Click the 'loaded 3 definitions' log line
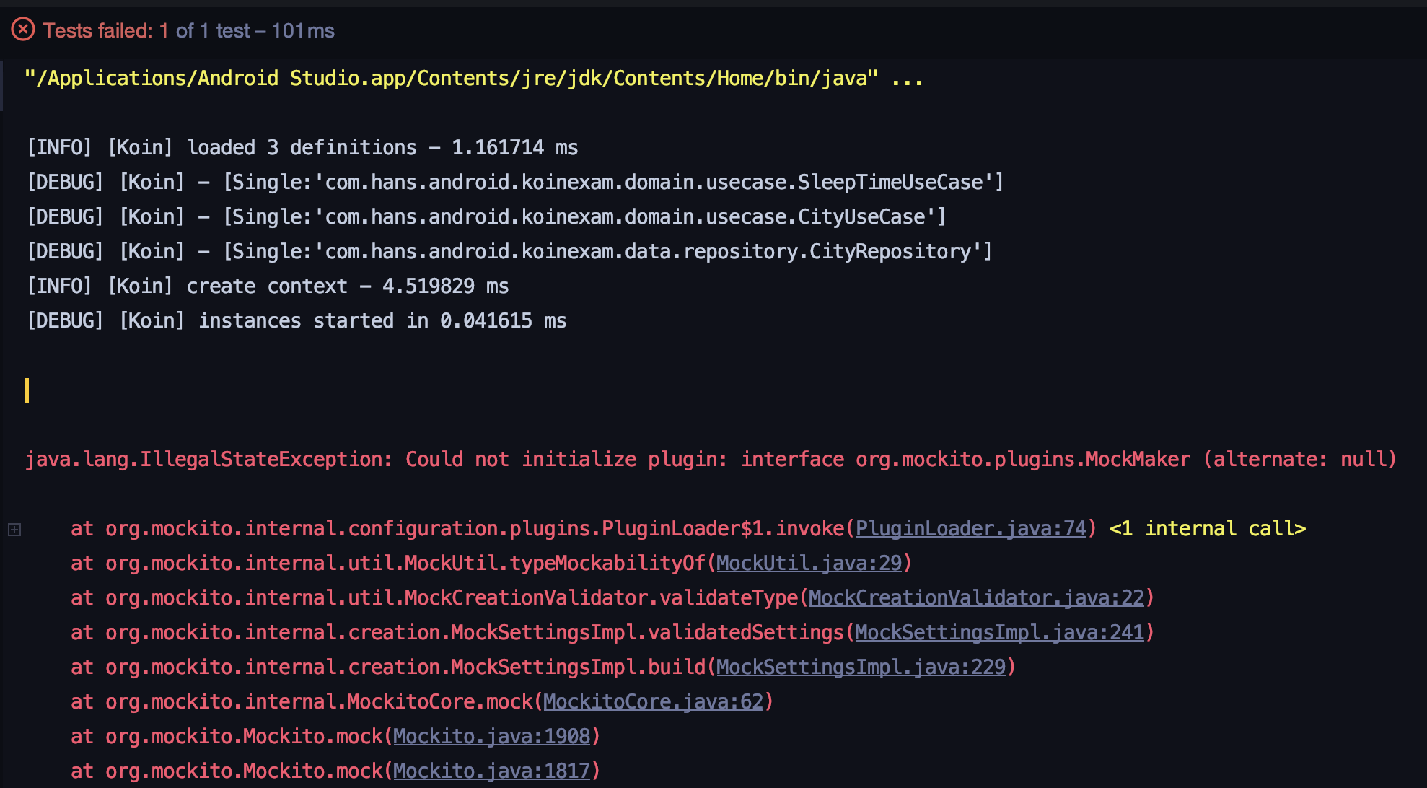Image resolution: width=1427 pixels, height=788 pixels. click(302, 148)
